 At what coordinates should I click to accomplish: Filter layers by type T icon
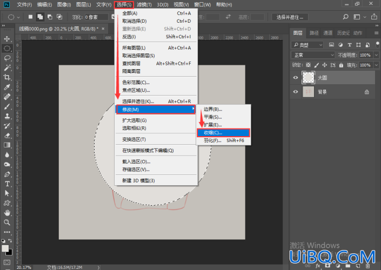pyautogui.click(x=350, y=45)
